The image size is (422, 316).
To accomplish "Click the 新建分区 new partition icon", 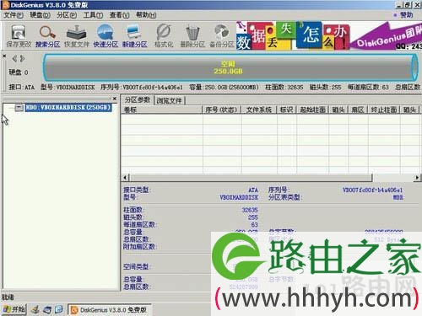I will [134, 35].
